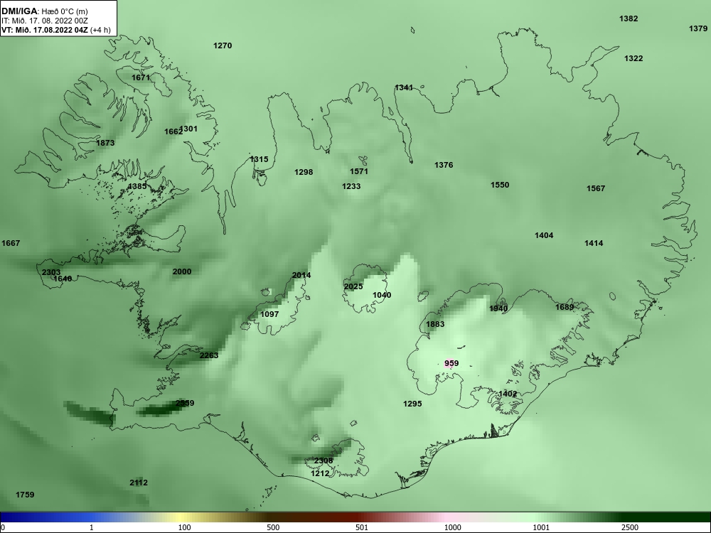The image size is (711, 533).
Task: Click the legend label 1001
Action: click(541, 527)
